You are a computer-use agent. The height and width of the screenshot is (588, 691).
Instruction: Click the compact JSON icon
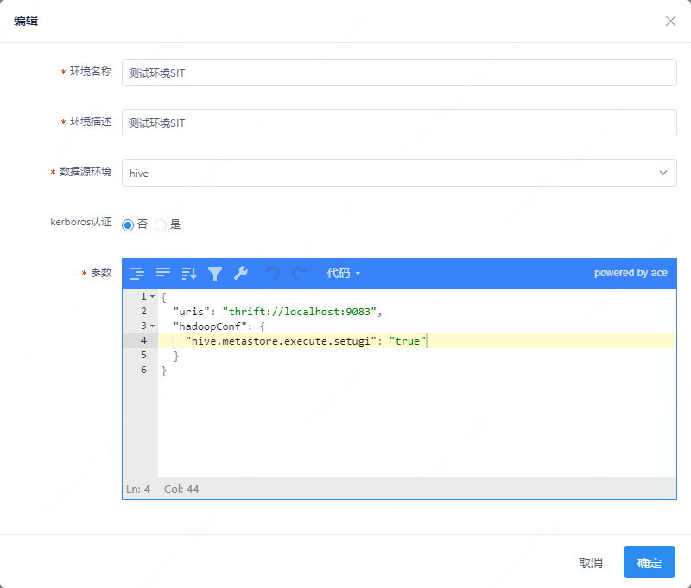tap(163, 274)
